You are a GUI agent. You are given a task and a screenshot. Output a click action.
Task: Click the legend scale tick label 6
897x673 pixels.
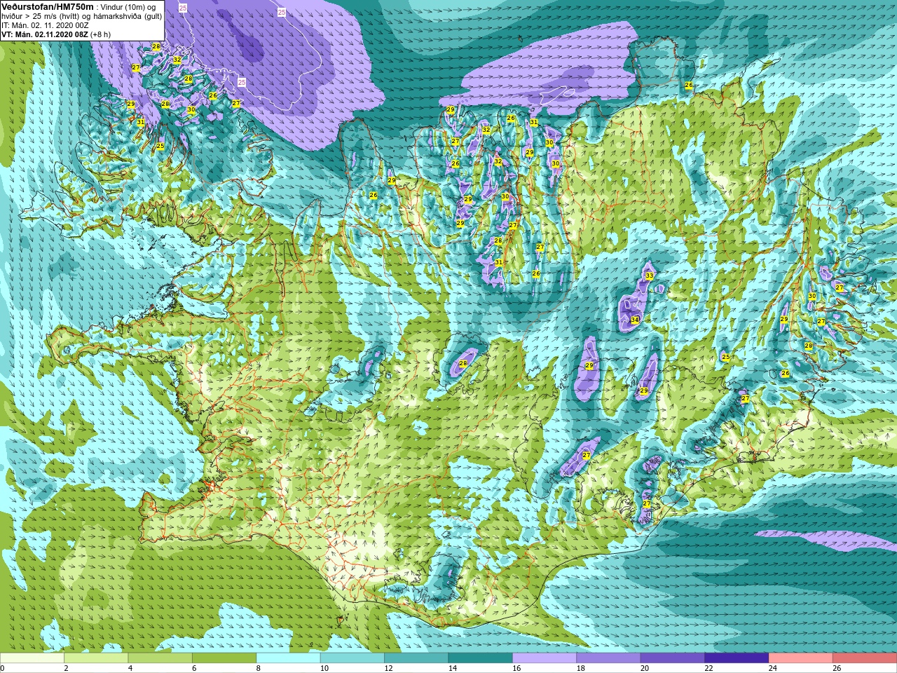[x=195, y=668]
